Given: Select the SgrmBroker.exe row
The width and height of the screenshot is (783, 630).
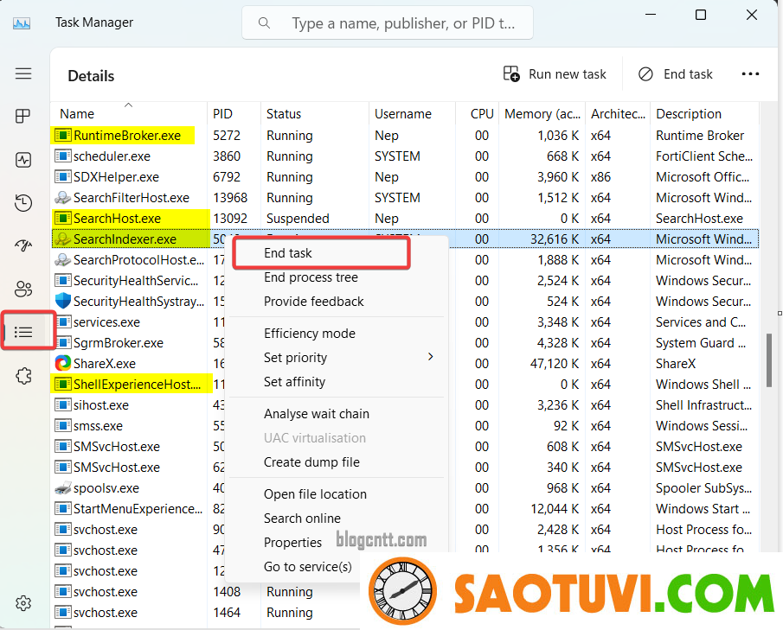Looking at the screenshot, I should [x=405, y=343].
